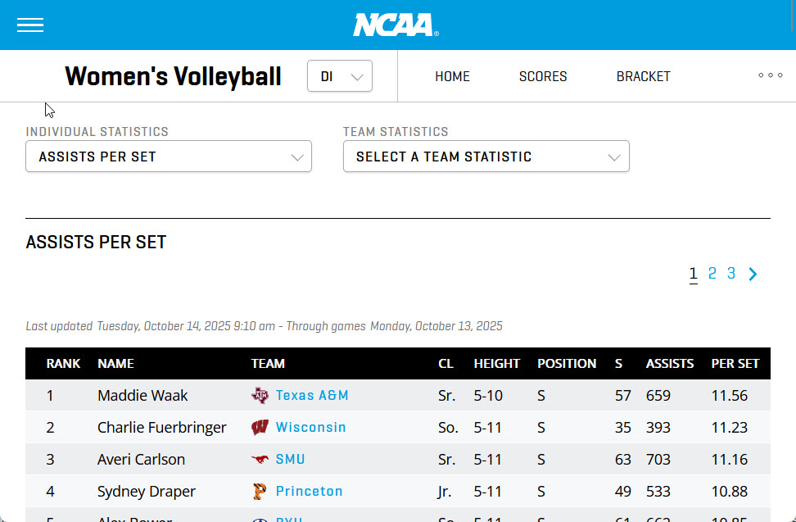Open the Scores tab

coord(543,76)
